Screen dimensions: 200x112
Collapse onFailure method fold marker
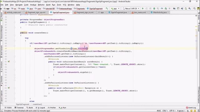tap(15, 88)
